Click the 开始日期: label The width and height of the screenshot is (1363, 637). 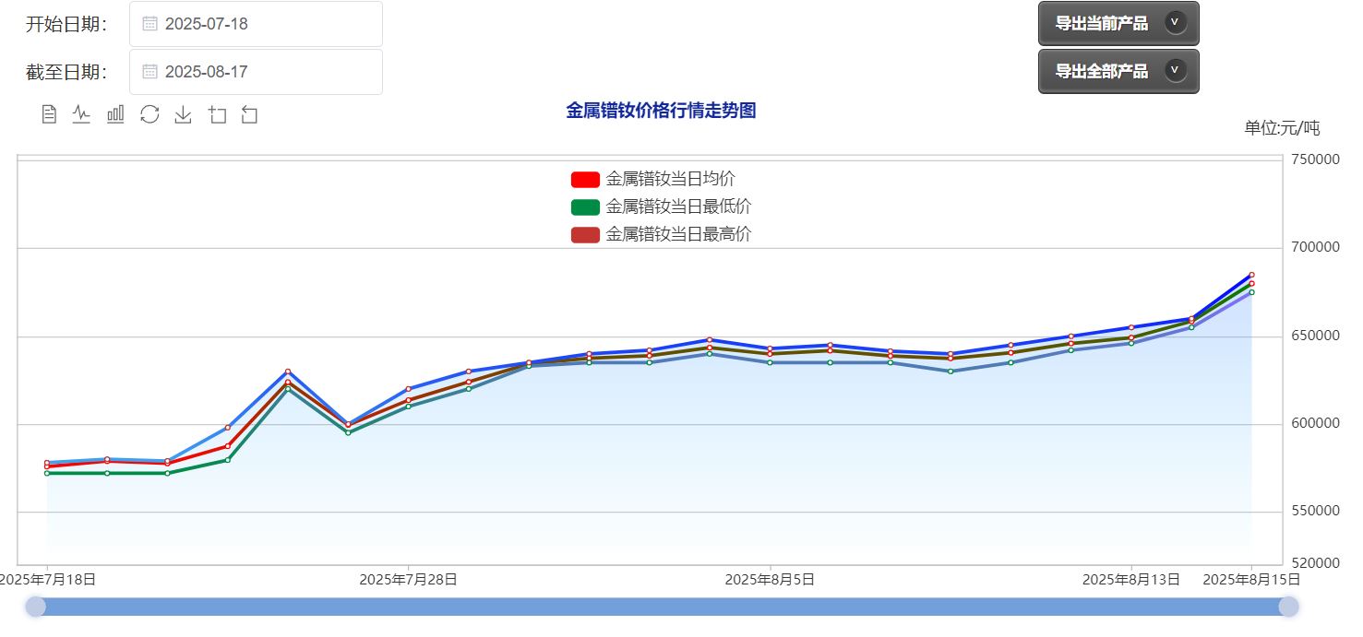66,25
